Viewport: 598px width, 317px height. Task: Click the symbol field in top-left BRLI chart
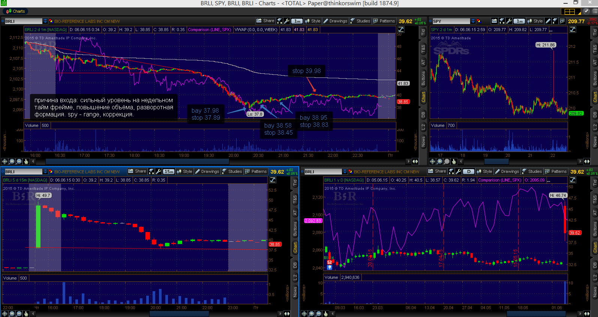pyautogui.click(x=23, y=21)
